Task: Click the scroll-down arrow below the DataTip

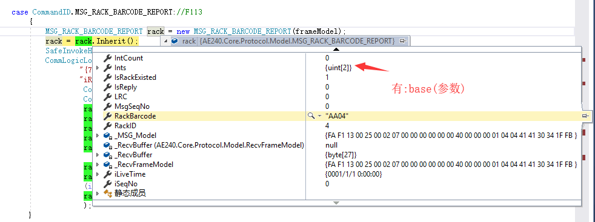Action: point(336,203)
